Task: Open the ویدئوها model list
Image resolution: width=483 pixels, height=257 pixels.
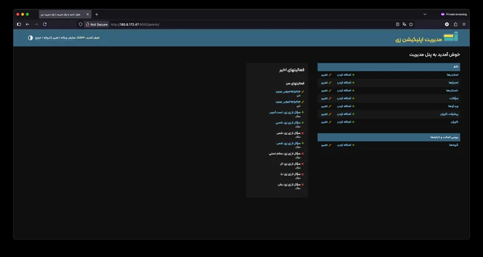Action: [x=453, y=106]
